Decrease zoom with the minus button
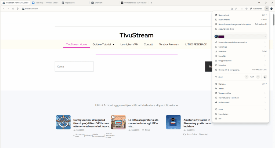This screenshot has width=275, height=148. point(247,77)
